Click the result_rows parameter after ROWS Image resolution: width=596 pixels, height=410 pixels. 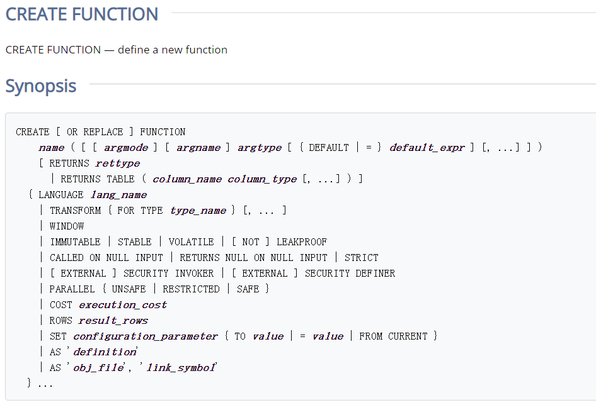coord(113,321)
